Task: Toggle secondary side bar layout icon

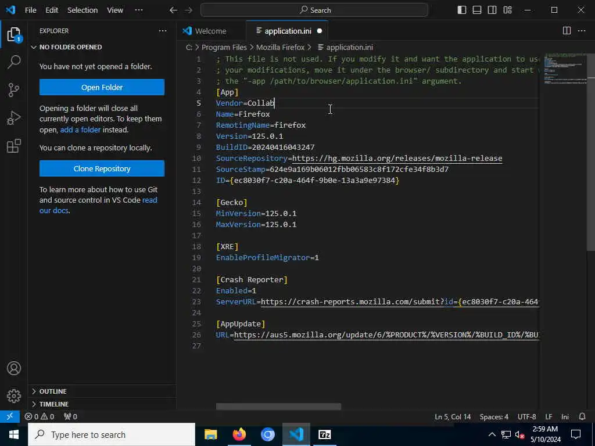Action: click(x=492, y=10)
